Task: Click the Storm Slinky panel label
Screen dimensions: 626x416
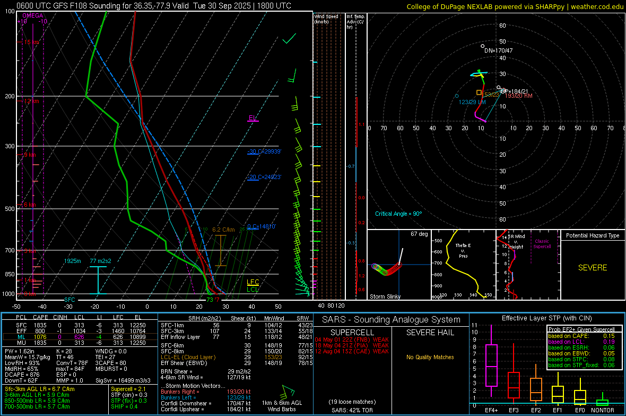Action: click(385, 296)
